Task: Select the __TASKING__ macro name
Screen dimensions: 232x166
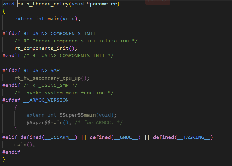Action: point(194,137)
